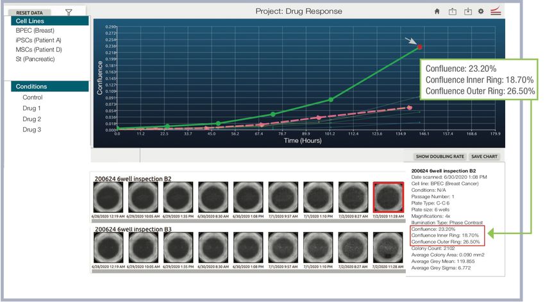Click pink end point of dashed curve
This screenshot has width=545, height=302.
(410, 108)
